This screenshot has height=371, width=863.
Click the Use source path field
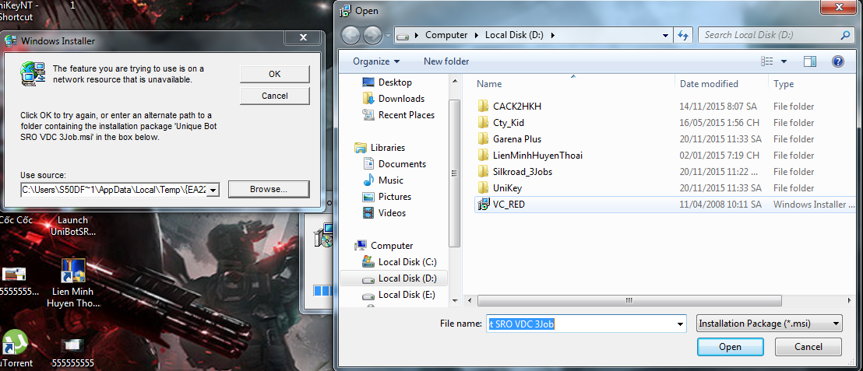click(x=114, y=191)
